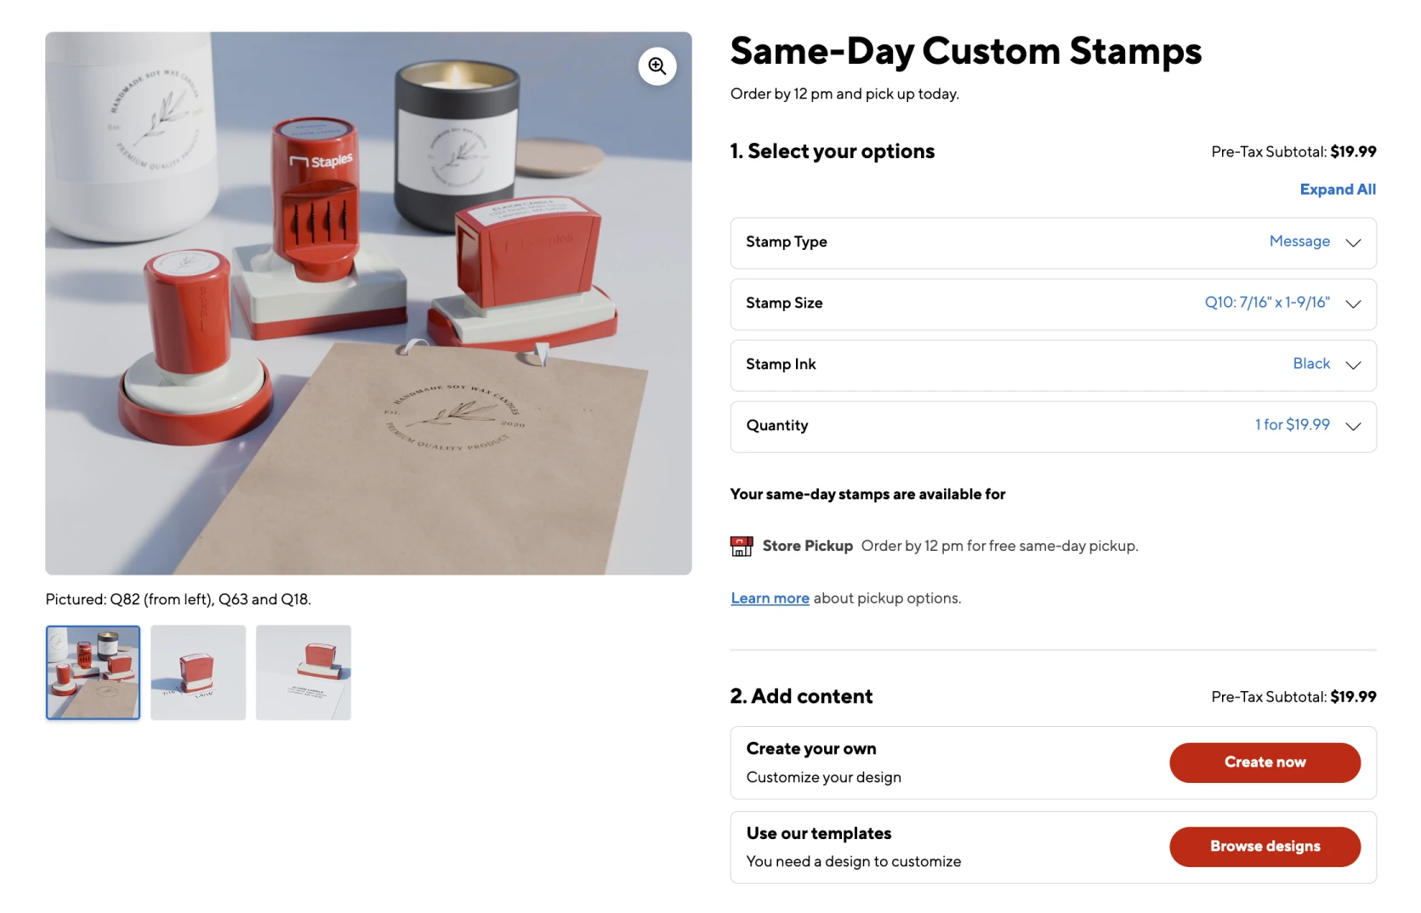This screenshot has height=913, width=1421.
Task: Select the Message stamp type value
Action: 1299,241
